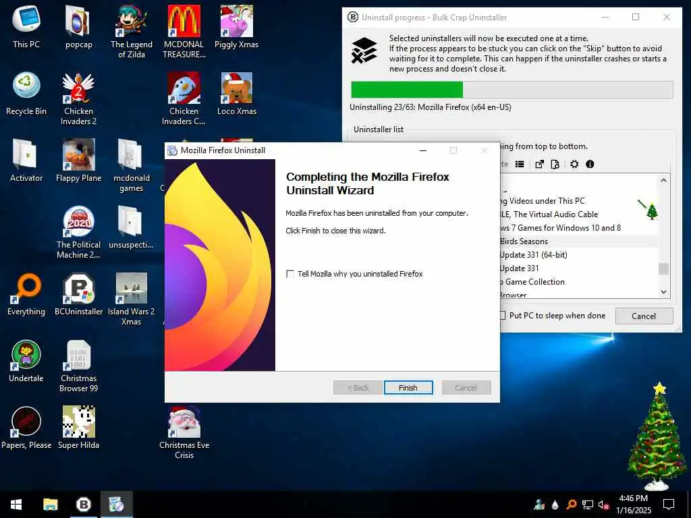Viewport: 691px width, 518px height.
Task: Select the popcap desktop icon
Action: 78,27
